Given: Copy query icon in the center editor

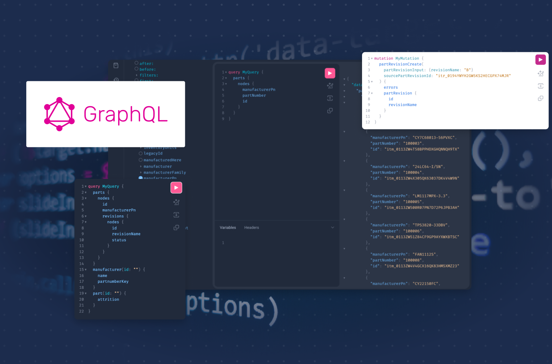Looking at the screenshot, I should coord(330,111).
